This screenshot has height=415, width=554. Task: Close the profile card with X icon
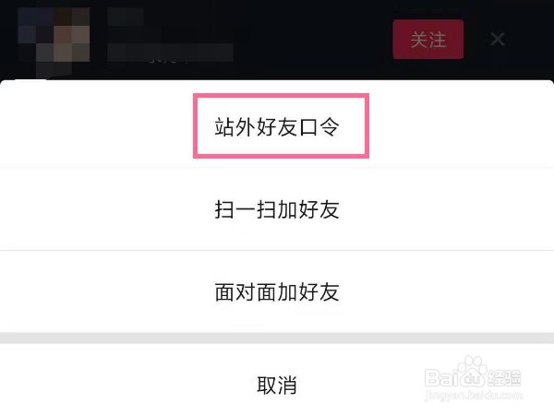point(497,39)
